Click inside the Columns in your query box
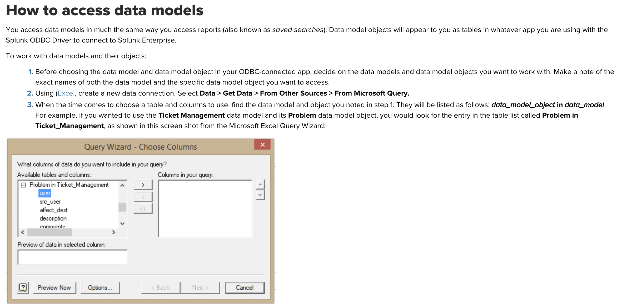 205,208
